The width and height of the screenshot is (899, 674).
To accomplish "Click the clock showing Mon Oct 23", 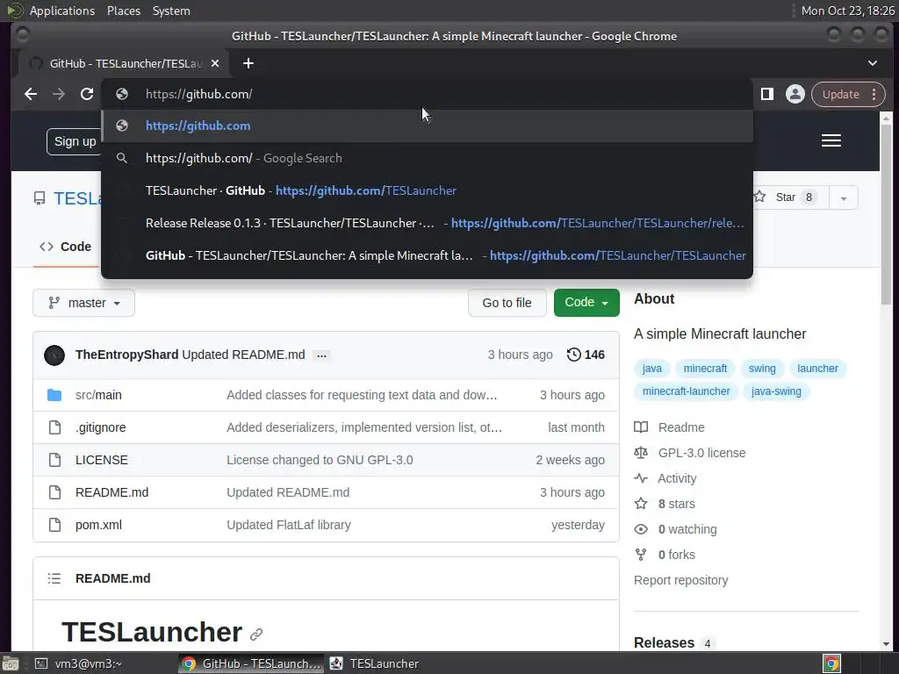I will [x=847, y=11].
